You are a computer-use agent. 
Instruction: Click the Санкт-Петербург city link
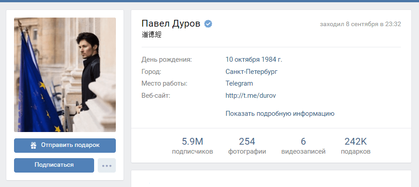251,72
